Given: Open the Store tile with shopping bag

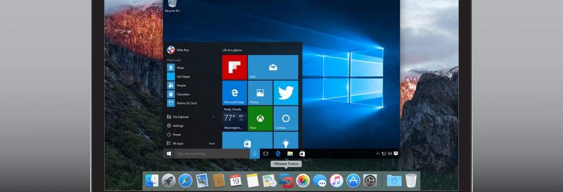Looking at the screenshot, I should (247, 140).
